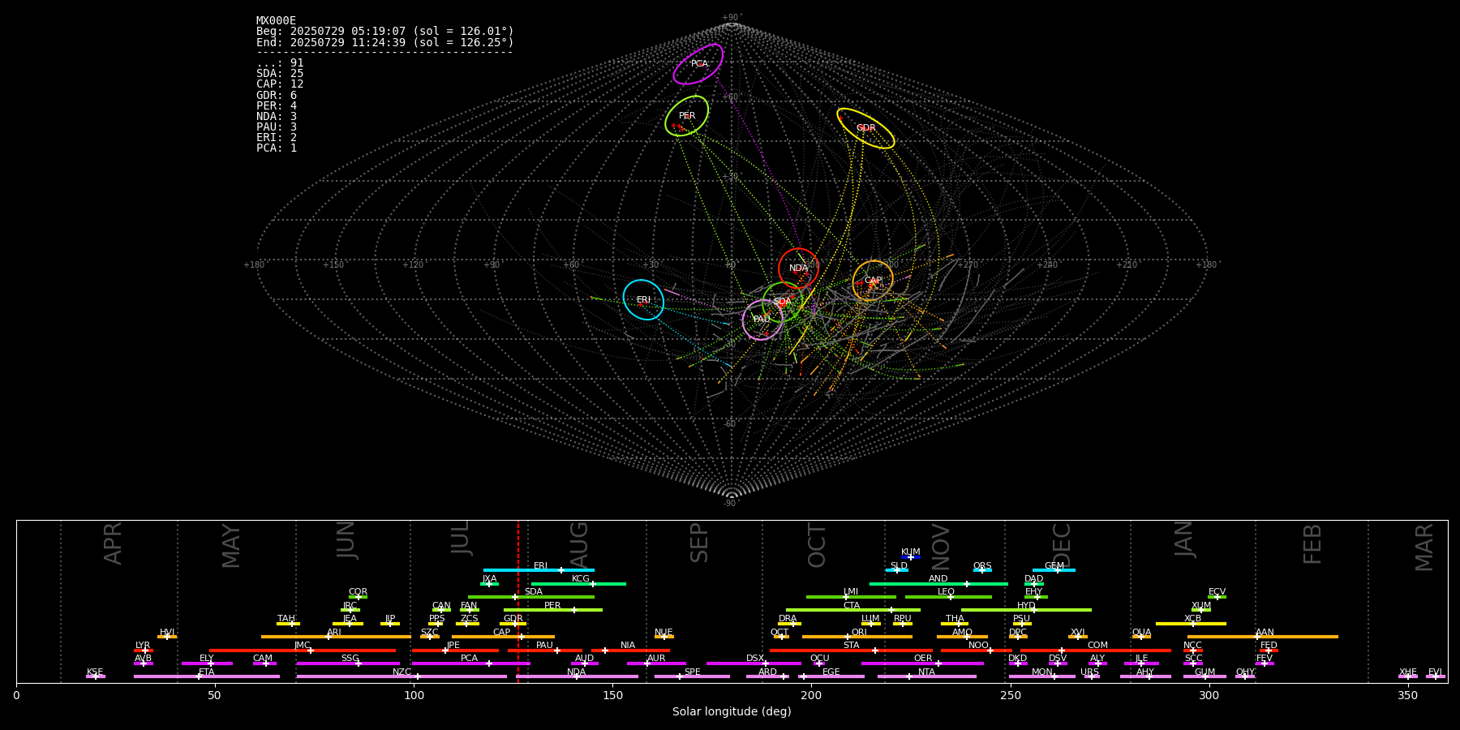Viewport: 1460px width, 730px height.
Task: Select the HYD shower bar in timeline
Action: point(1026,610)
